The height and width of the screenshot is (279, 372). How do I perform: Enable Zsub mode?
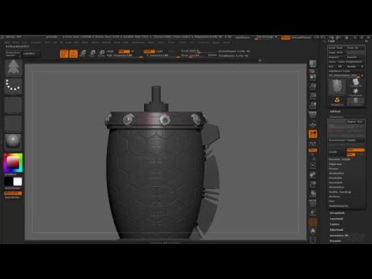coord(160,51)
